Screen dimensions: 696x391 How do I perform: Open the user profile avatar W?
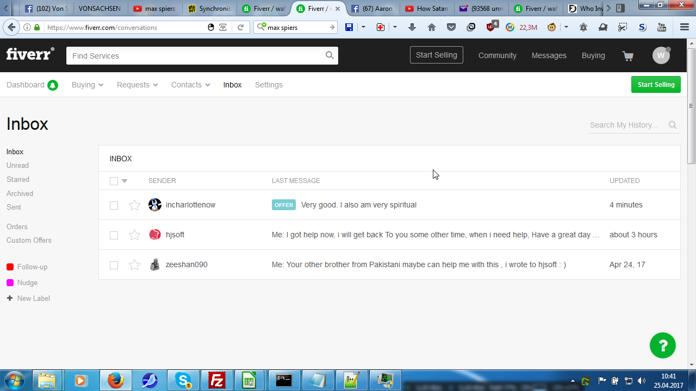[x=661, y=55]
